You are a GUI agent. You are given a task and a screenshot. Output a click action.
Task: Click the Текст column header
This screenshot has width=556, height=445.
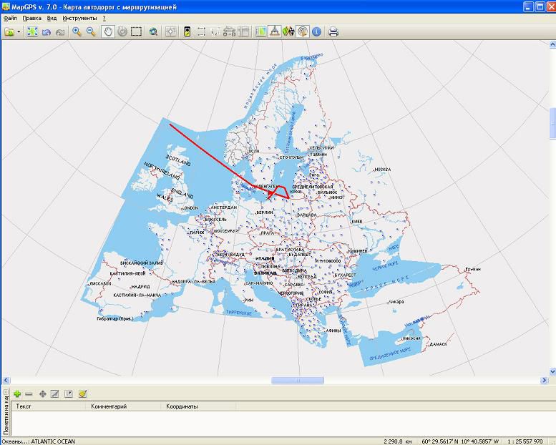point(24,406)
